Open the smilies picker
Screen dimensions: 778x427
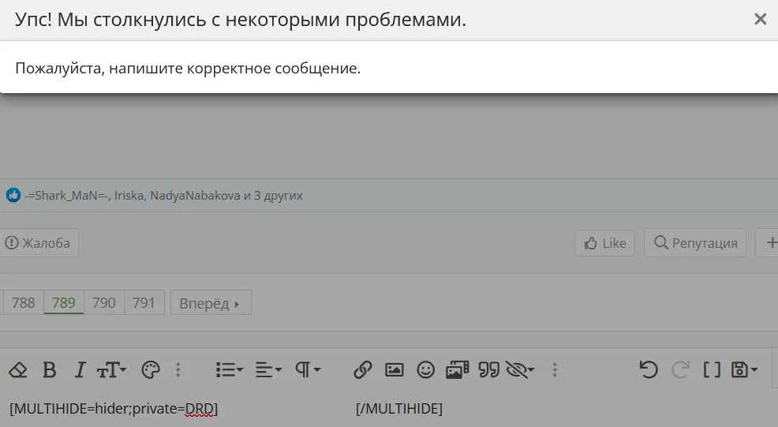tap(426, 370)
